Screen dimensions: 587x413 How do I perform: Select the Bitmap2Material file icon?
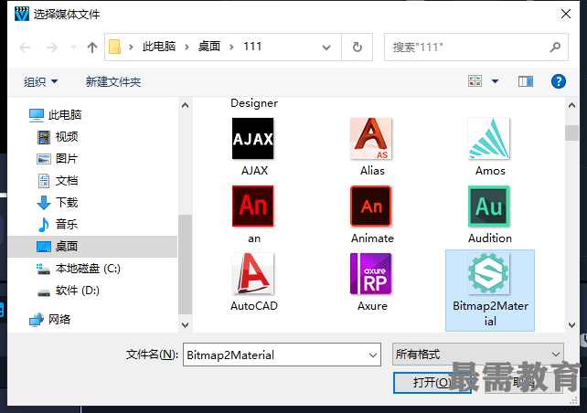click(489, 274)
